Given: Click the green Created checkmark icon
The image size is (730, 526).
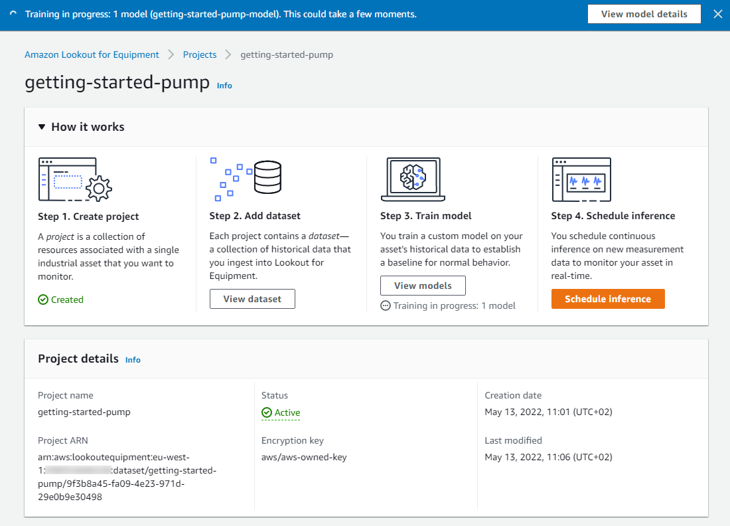Looking at the screenshot, I should tap(43, 300).
